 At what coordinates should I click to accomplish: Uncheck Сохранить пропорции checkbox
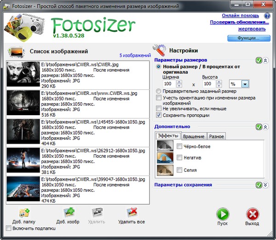(159, 115)
